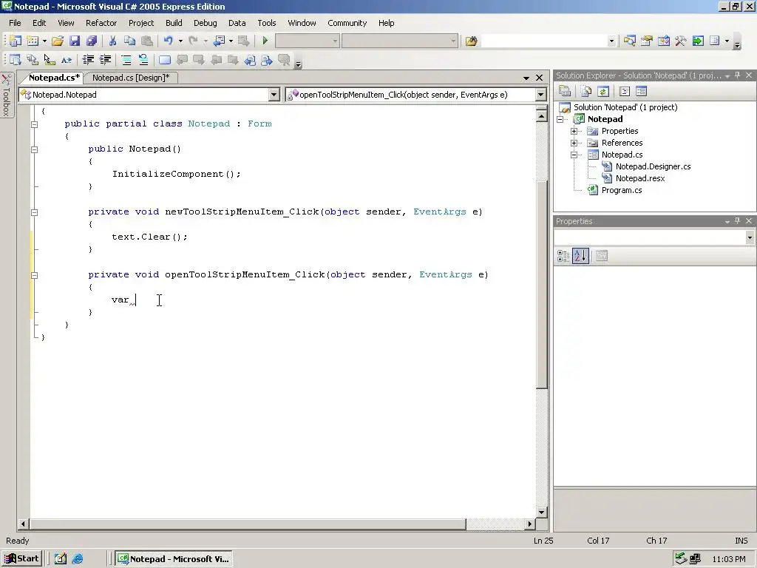Image resolution: width=757 pixels, height=568 pixels.
Task: Collapse the Notepad class outlining region
Action: (x=34, y=124)
